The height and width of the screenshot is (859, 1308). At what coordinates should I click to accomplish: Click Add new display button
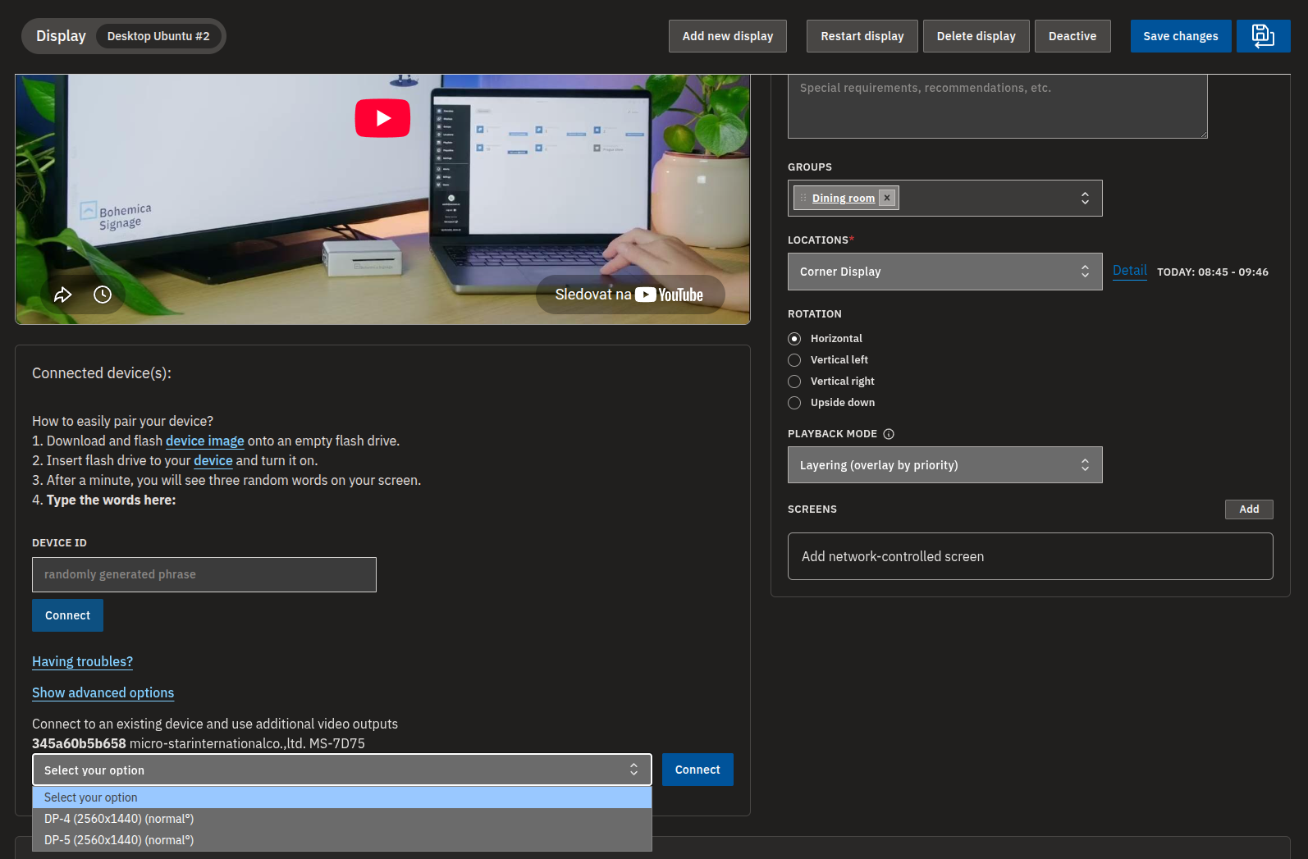tap(728, 36)
